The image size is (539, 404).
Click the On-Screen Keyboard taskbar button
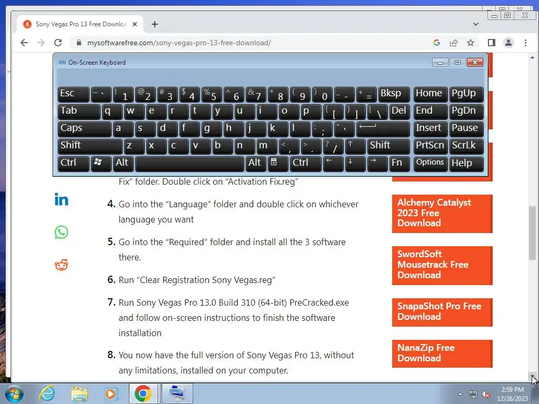[x=177, y=393]
